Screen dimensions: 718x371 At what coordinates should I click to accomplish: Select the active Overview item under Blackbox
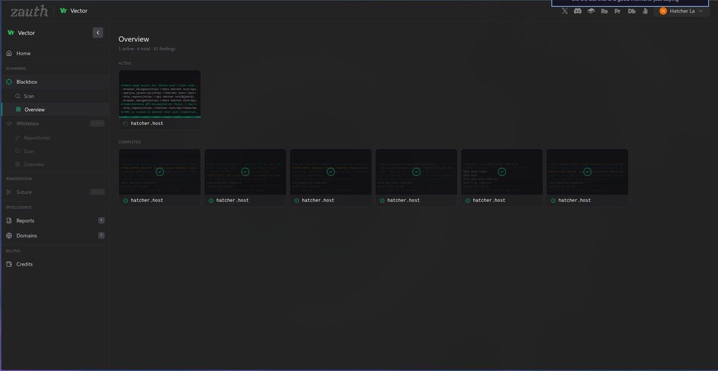(x=54, y=110)
